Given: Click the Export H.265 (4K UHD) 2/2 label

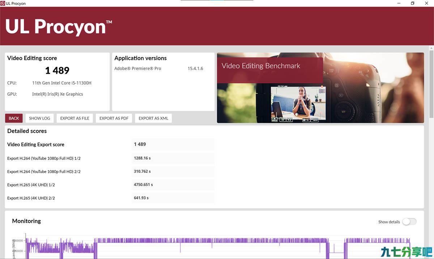Looking at the screenshot, I should pos(31,198).
